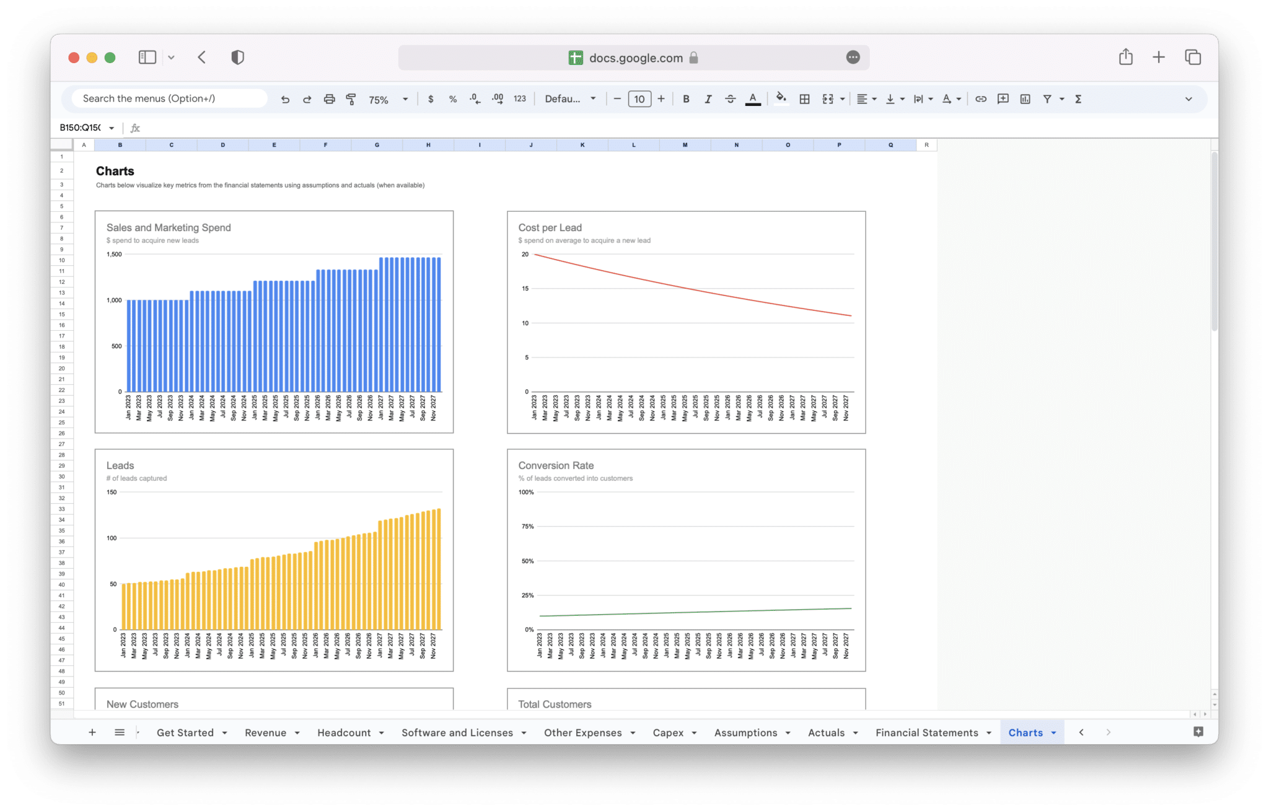This screenshot has width=1269, height=811.
Task: Format as currency with dollar icon
Action: tap(431, 99)
